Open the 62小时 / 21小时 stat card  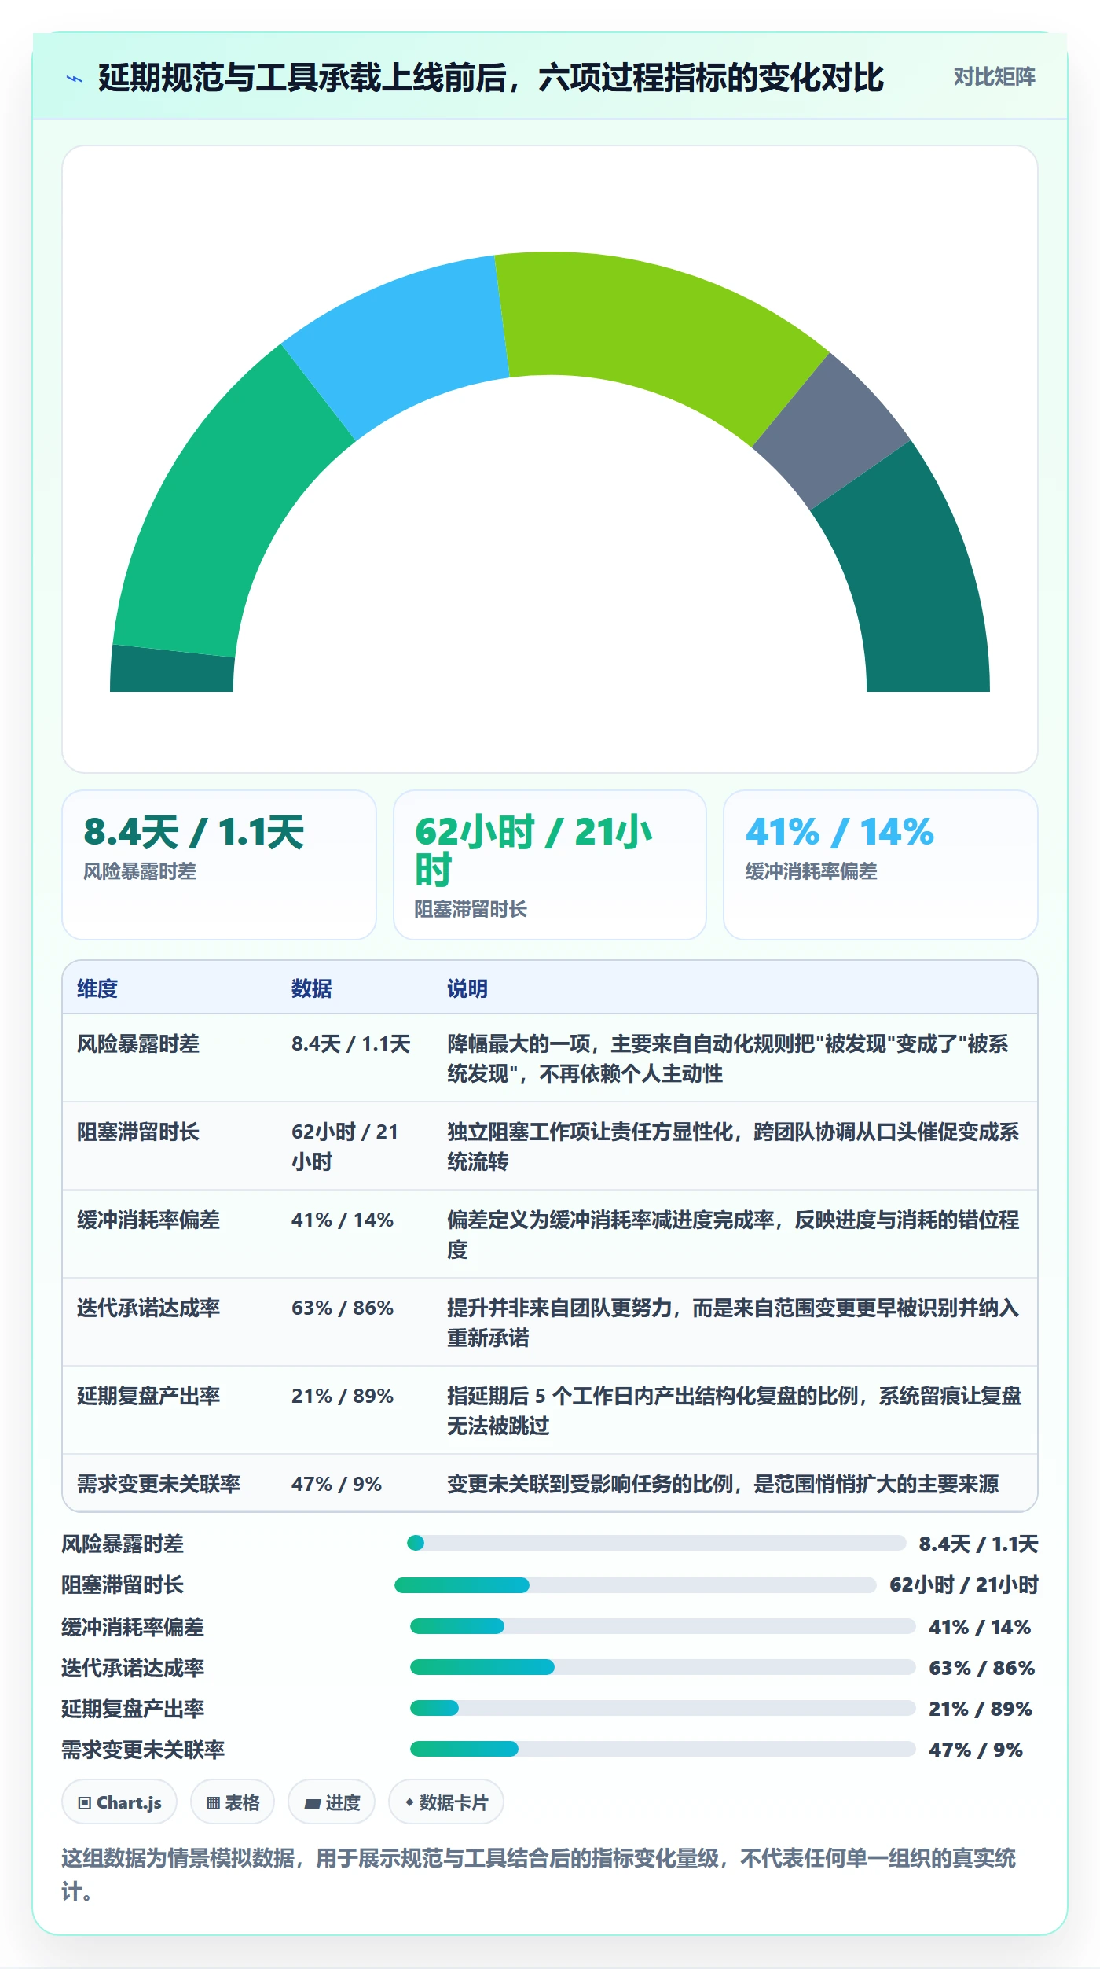(550, 864)
